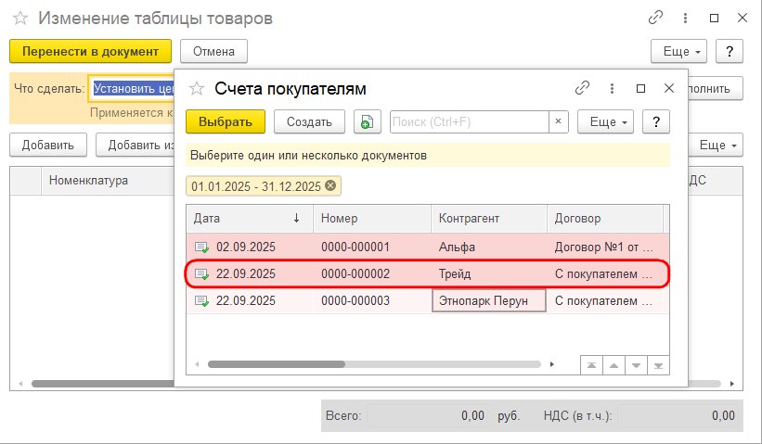The height and width of the screenshot is (444, 762).
Task: Click create-by-copy document icon
Action: tap(368, 121)
